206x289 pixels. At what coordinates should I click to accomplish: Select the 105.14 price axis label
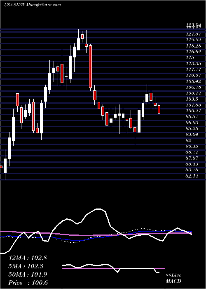(193, 93)
